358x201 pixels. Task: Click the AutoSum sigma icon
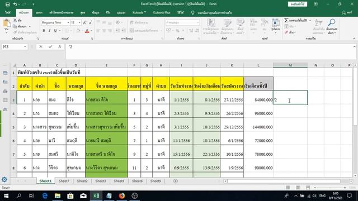(x=286, y=21)
